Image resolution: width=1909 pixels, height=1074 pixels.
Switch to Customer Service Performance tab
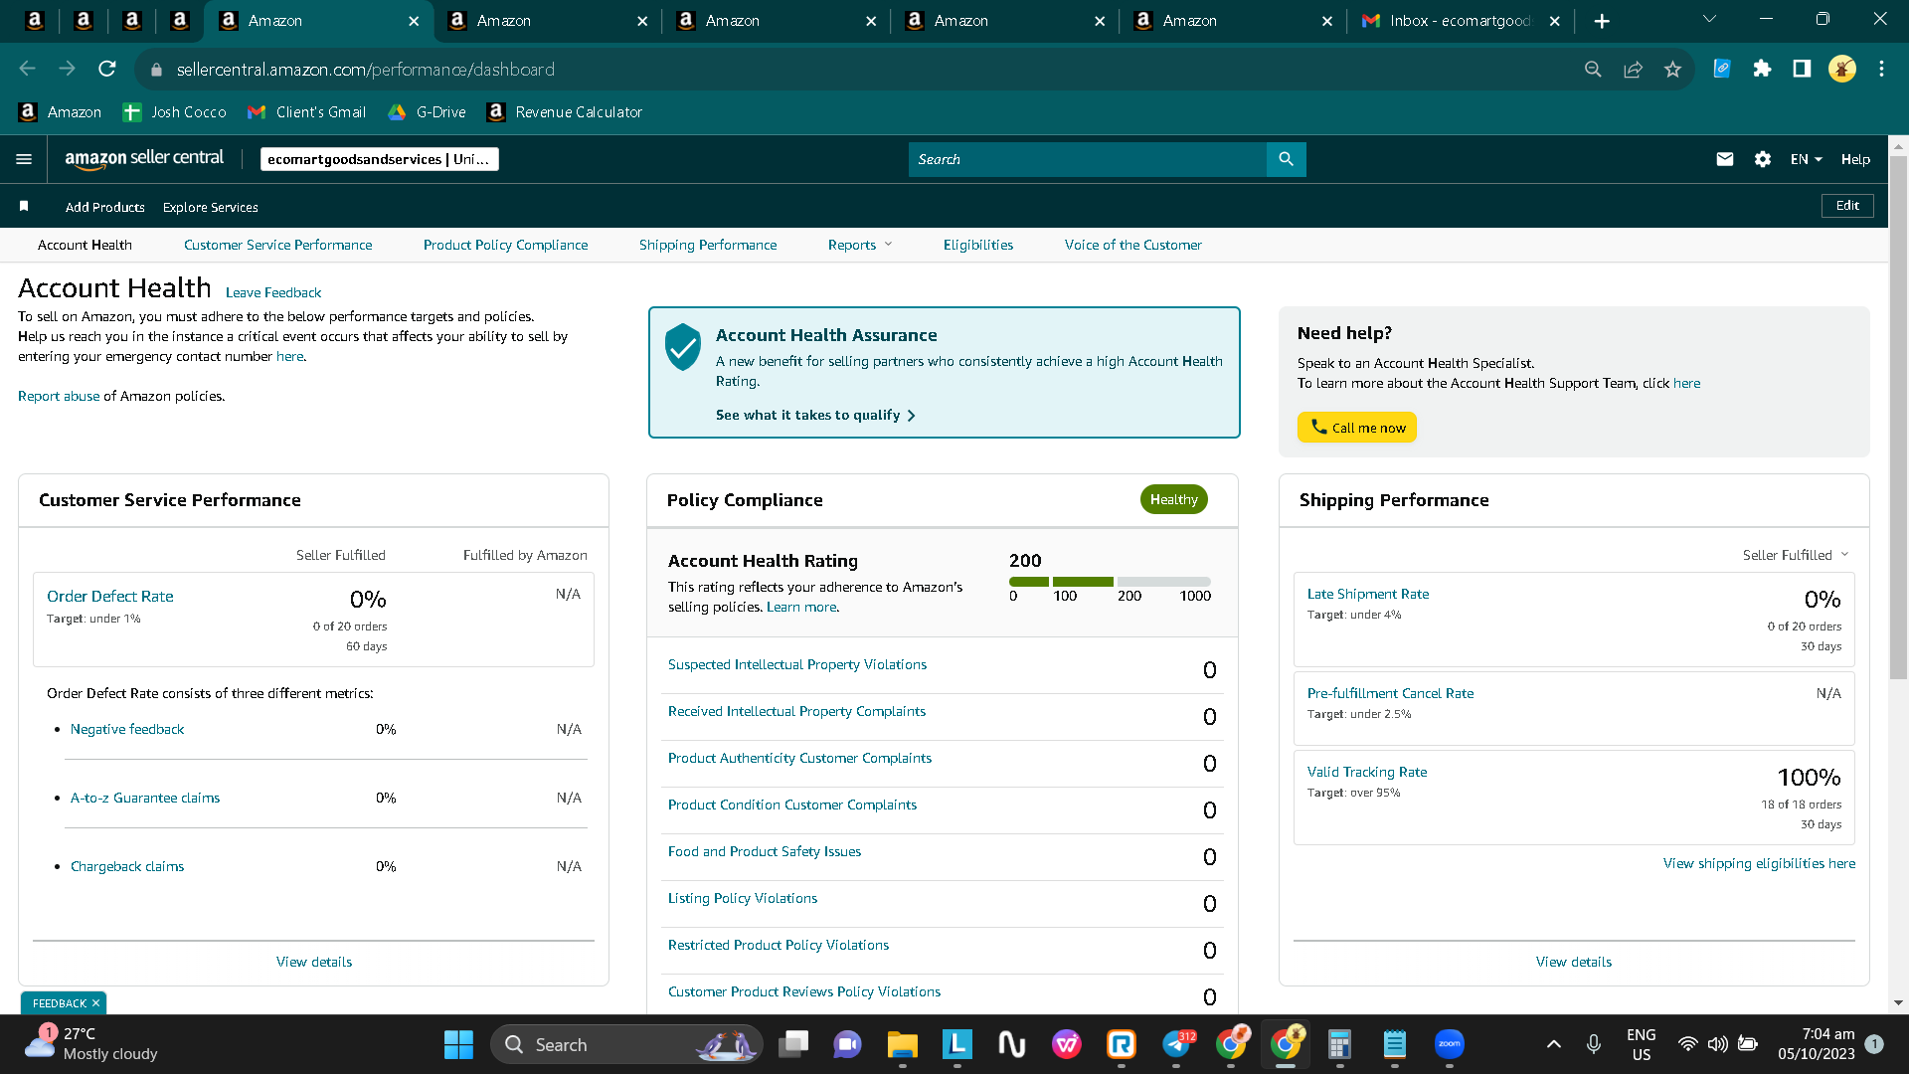[278, 245]
